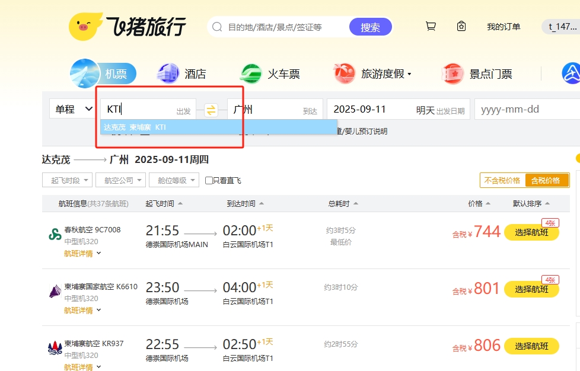This screenshot has height=371, width=580.
Task: Open the shopping cart icon
Action: [x=431, y=27]
